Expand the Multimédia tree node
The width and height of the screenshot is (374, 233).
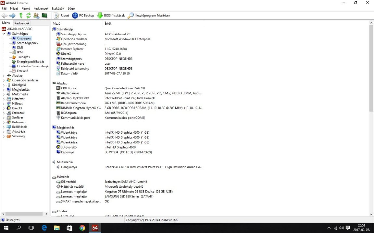[4, 94]
